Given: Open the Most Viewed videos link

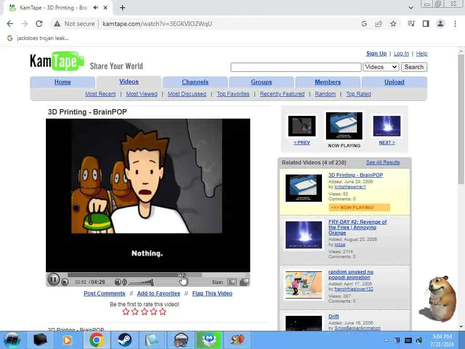Looking at the screenshot, I should point(142,94).
